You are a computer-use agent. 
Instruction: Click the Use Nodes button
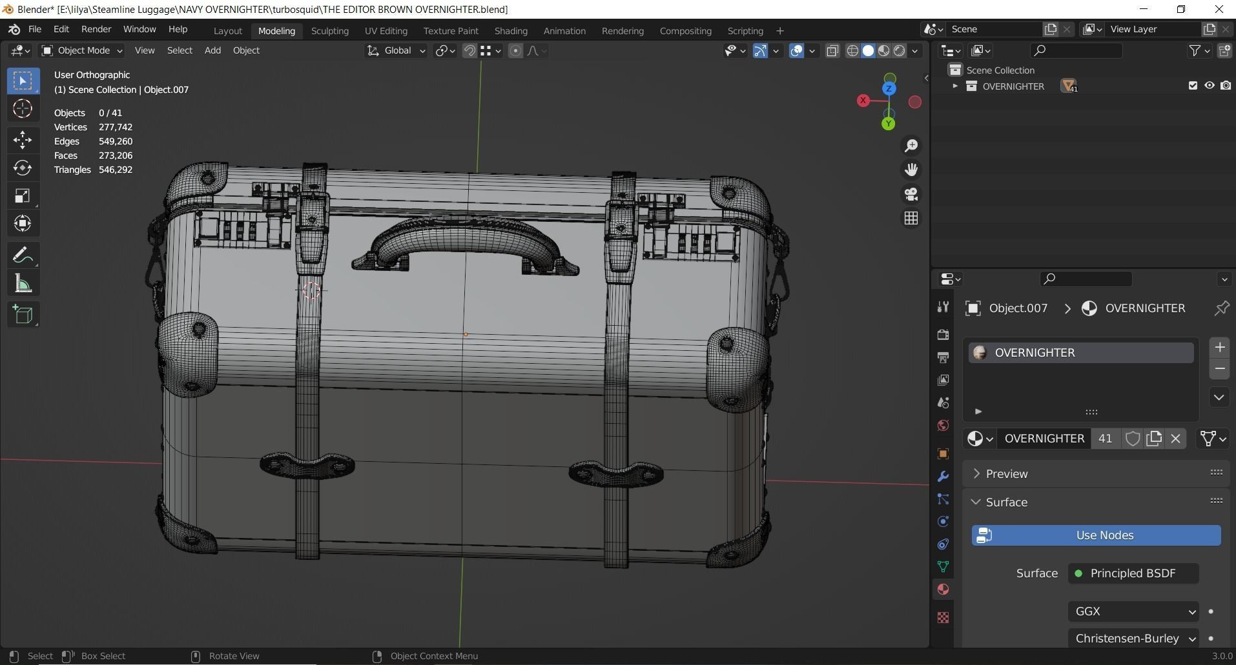(1096, 535)
